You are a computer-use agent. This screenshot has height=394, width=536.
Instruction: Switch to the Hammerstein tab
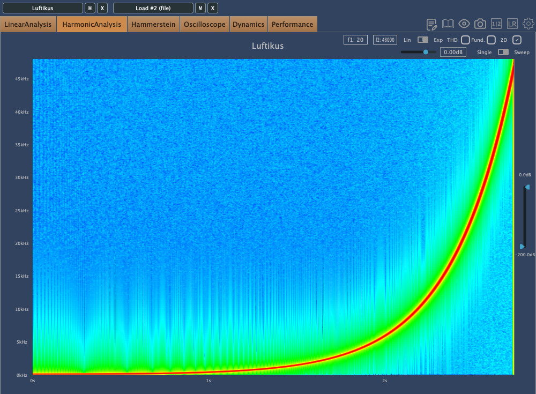153,24
